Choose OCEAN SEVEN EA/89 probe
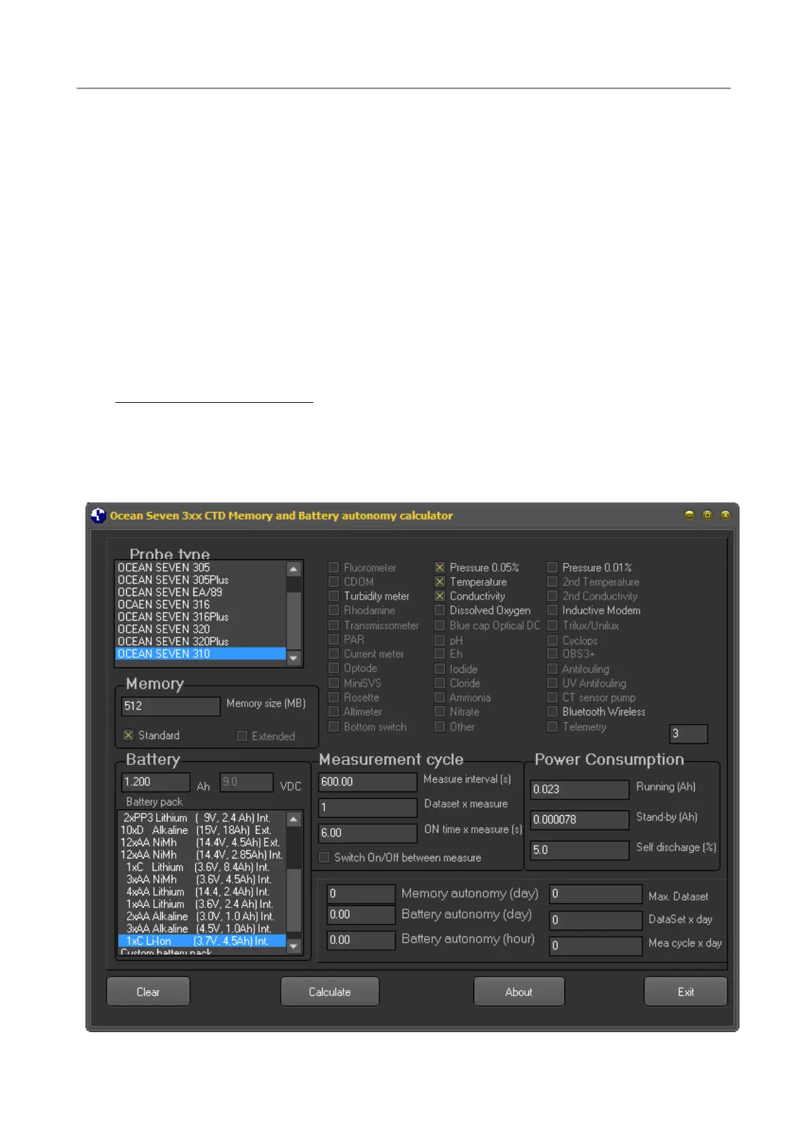 point(201,592)
